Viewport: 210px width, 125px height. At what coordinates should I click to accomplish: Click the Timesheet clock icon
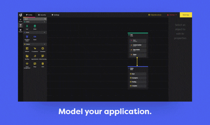click(x=43, y=48)
